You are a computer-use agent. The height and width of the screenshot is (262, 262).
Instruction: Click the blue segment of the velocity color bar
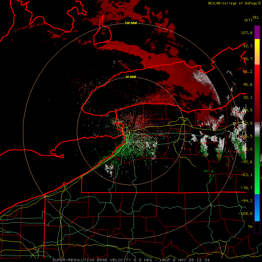[x=257, y=208]
